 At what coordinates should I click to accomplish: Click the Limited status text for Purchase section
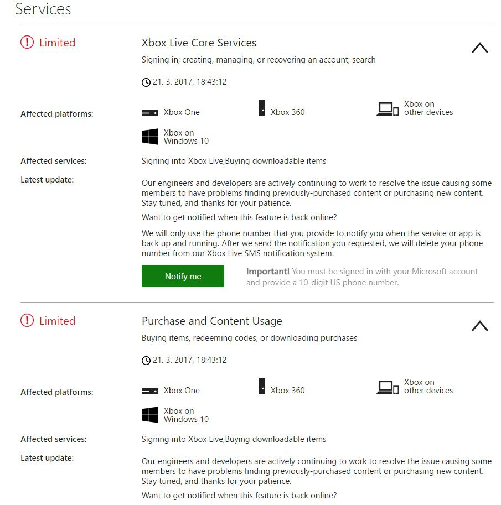pos(58,321)
